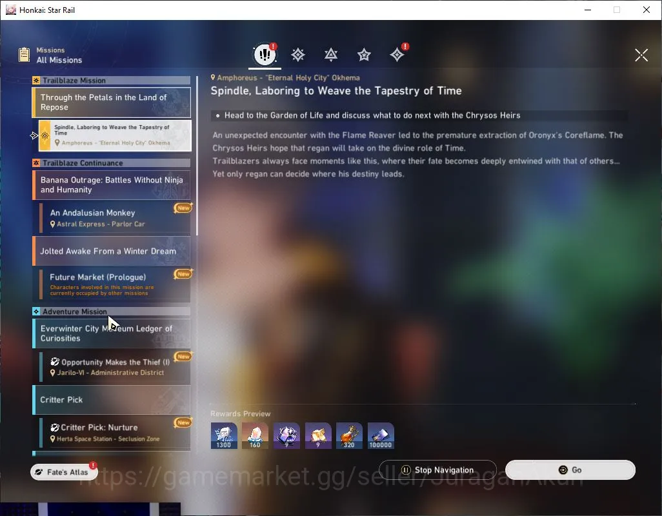Click the Critter Pick: Nurture mission type icon
The width and height of the screenshot is (662, 516).
coord(55,428)
